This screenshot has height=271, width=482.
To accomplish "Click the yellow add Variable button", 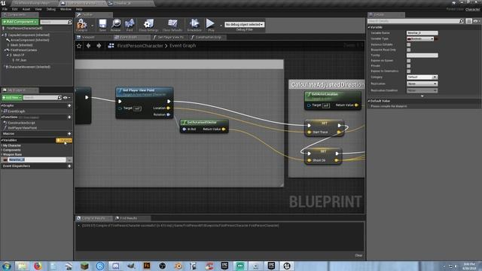I will [x=64, y=140].
